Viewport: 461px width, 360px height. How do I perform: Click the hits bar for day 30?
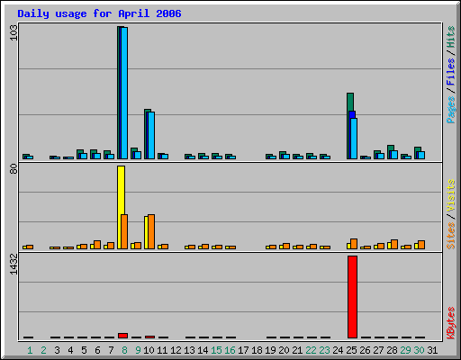tap(417, 149)
